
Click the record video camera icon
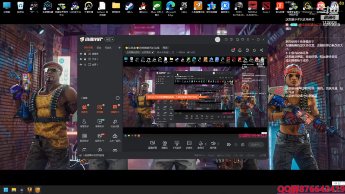pyautogui.click(x=229, y=144)
